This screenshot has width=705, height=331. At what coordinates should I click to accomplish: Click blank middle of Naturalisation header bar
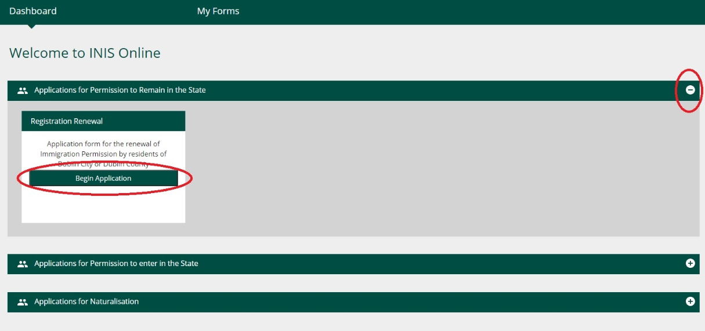pyautogui.click(x=412, y=301)
